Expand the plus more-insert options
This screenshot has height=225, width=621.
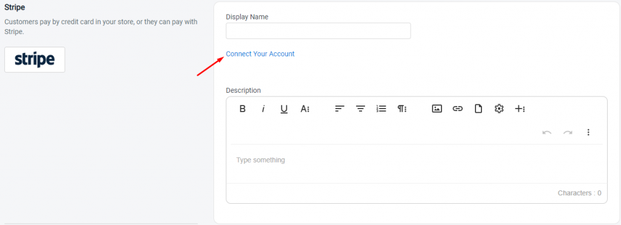point(520,109)
